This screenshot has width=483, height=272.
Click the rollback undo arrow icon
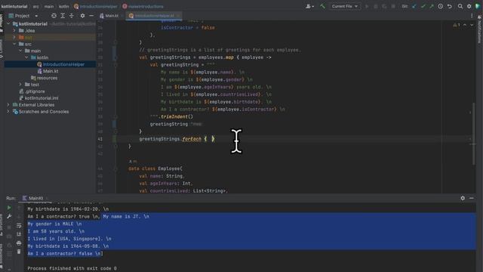click(450, 6)
